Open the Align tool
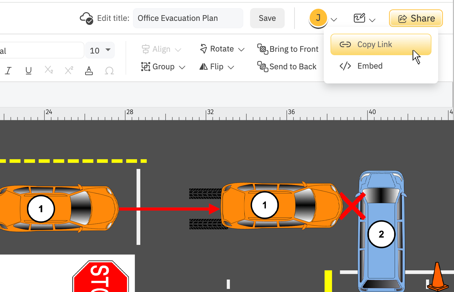 coord(162,49)
